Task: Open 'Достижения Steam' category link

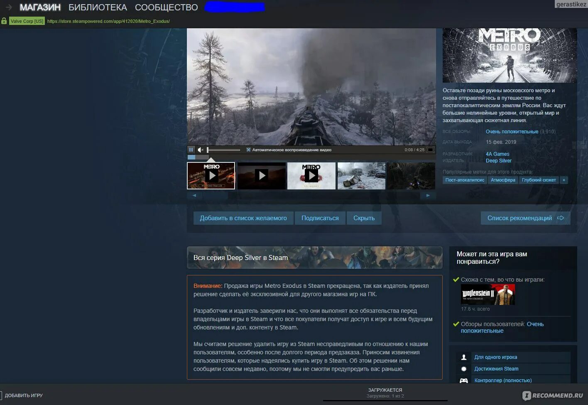Action: point(496,369)
